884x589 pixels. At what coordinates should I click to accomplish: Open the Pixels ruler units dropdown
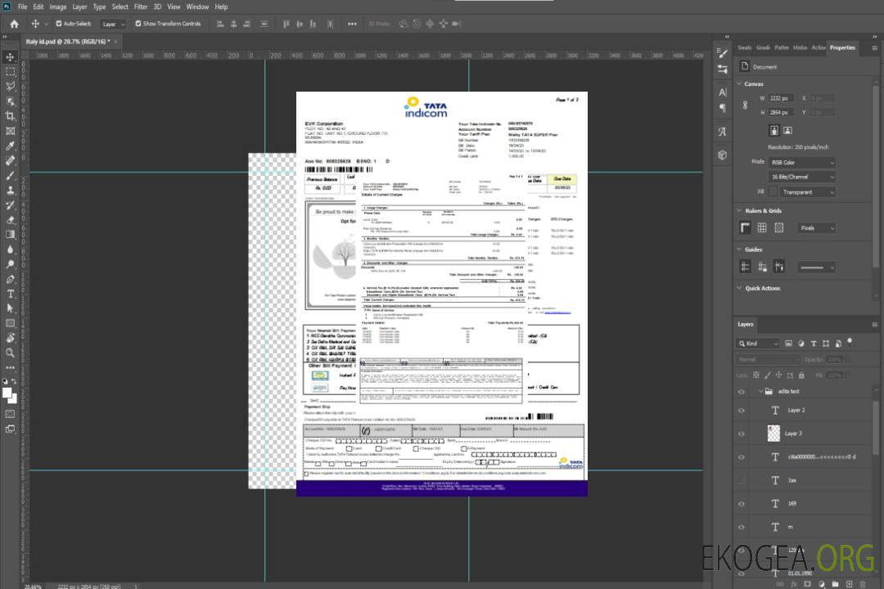(816, 228)
